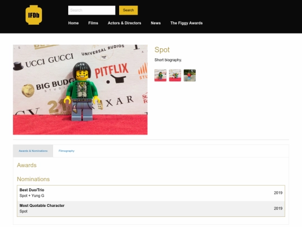Select first thumbnail of Spot in green jacket
This screenshot has height=227, width=302.
click(x=161, y=76)
